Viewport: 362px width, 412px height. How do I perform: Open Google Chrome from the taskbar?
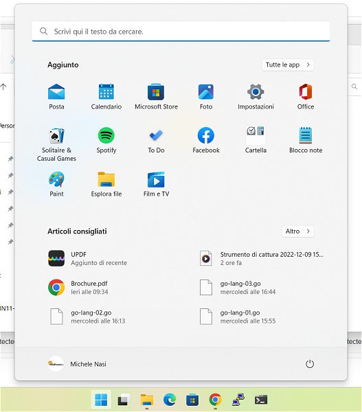[x=215, y=400]
